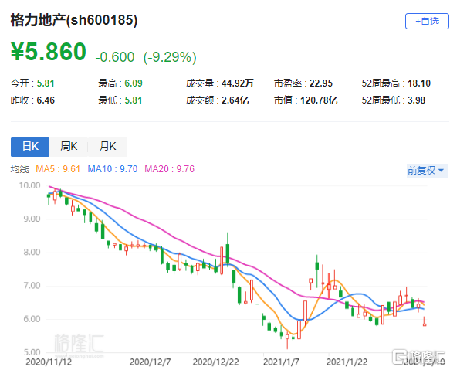The image size is (450, 370).
Task: Click 市盈率 value 22.95
Action: pos(321,83)
